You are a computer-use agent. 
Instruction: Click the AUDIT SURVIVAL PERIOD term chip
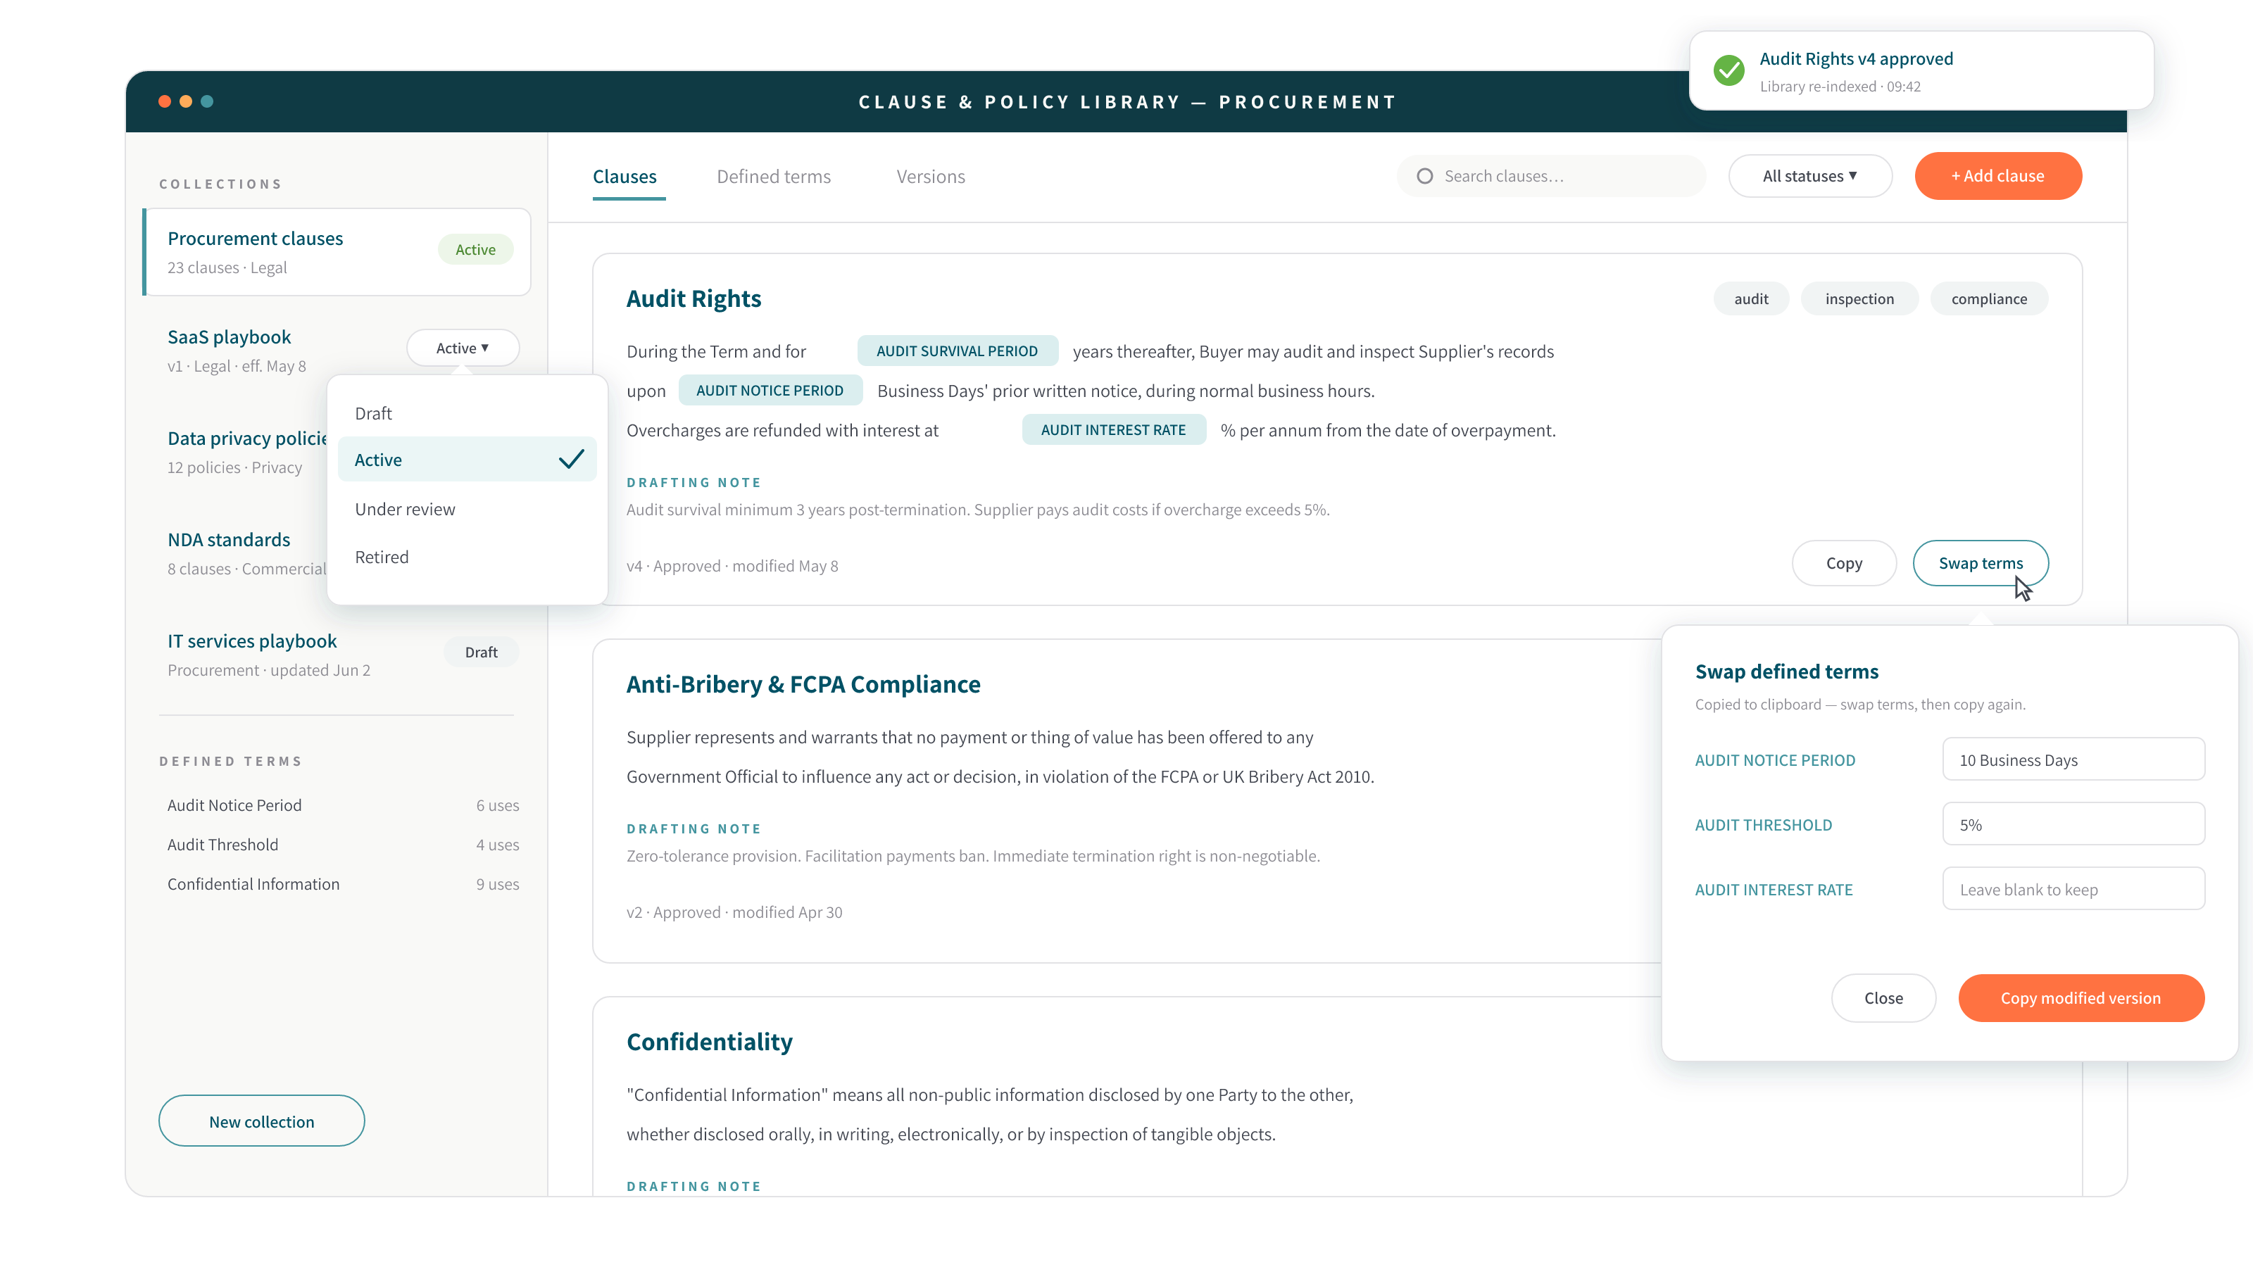click(x=957, y=351)
